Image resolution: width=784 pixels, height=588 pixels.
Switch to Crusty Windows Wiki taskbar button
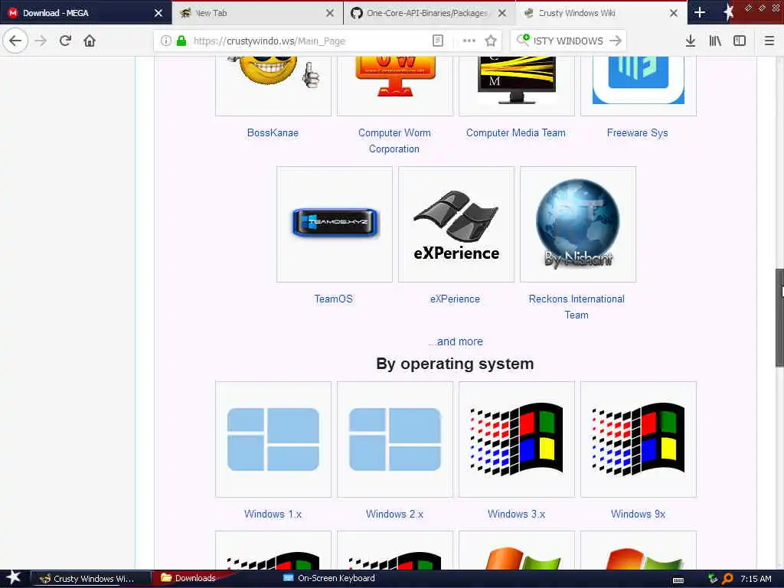(x=90, y=579)
